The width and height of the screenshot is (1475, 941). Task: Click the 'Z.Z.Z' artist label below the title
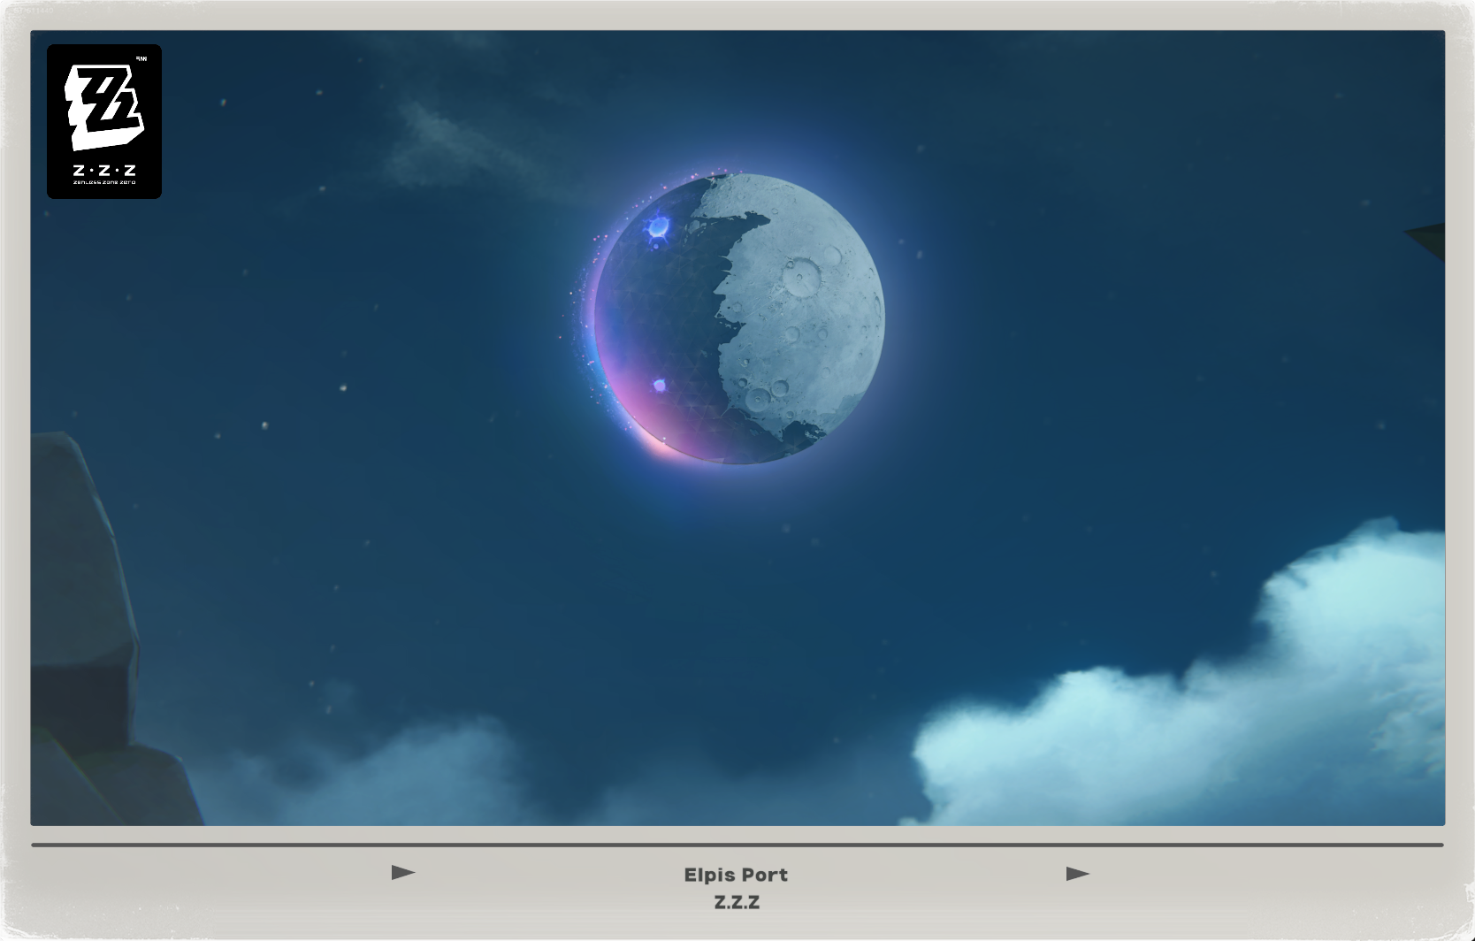pyautogui.click(x=737, y=902)
